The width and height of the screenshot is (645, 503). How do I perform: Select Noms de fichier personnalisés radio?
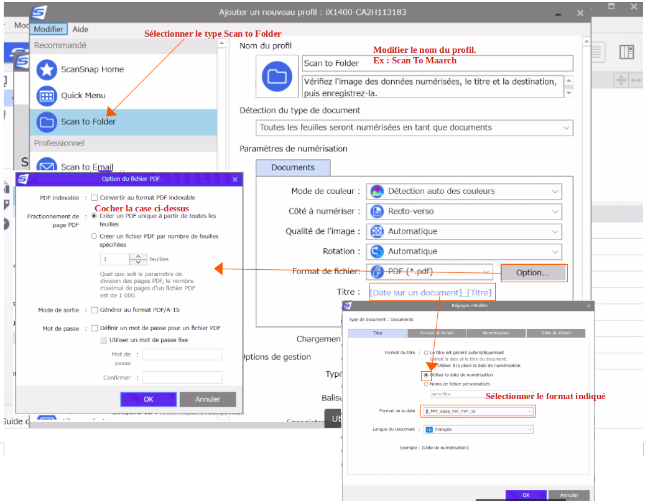(426, 384)
